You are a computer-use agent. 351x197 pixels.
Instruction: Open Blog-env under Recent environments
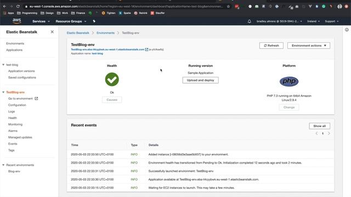[x=14, y=171]
